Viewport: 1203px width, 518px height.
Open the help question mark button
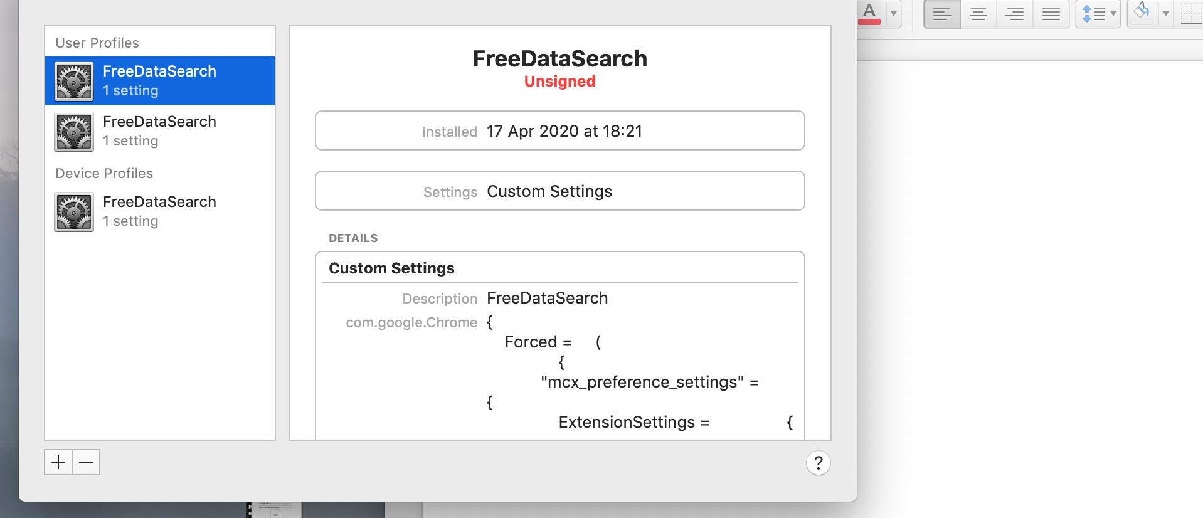(818, 463)
